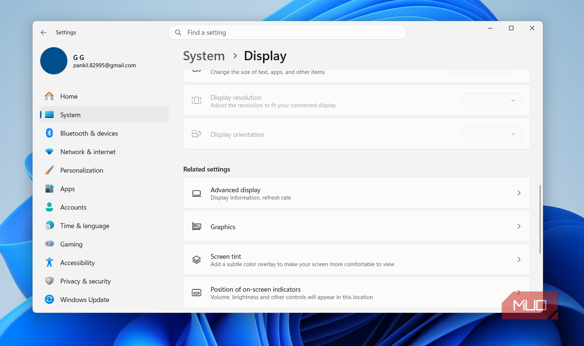Image resolution: width=584 pixels, height=346 pixels.
Task: Open the Advanced display settings row
Action: (357, 193)
